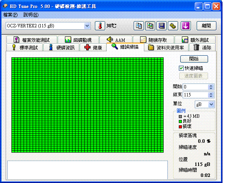Image resolution: width=243 pixels, height=183 pixels.
Task: Open options wrench icon
Action: (x=173, y=26)
